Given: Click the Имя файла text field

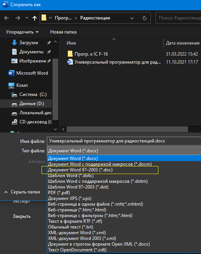Looking at the screenshot, I should (124, 141).
